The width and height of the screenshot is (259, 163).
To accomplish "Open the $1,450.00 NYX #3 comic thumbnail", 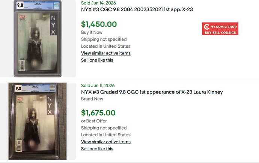I will pos(38,39).
